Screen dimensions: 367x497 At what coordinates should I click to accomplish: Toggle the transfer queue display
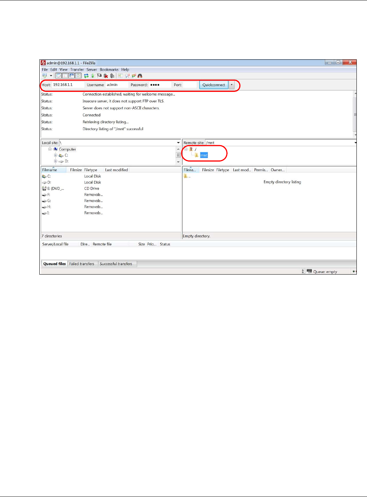pos(78,76)
